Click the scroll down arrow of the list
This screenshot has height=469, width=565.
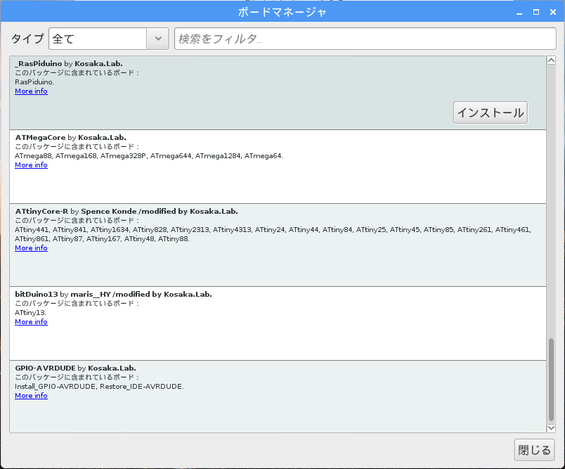pos(551,428)
